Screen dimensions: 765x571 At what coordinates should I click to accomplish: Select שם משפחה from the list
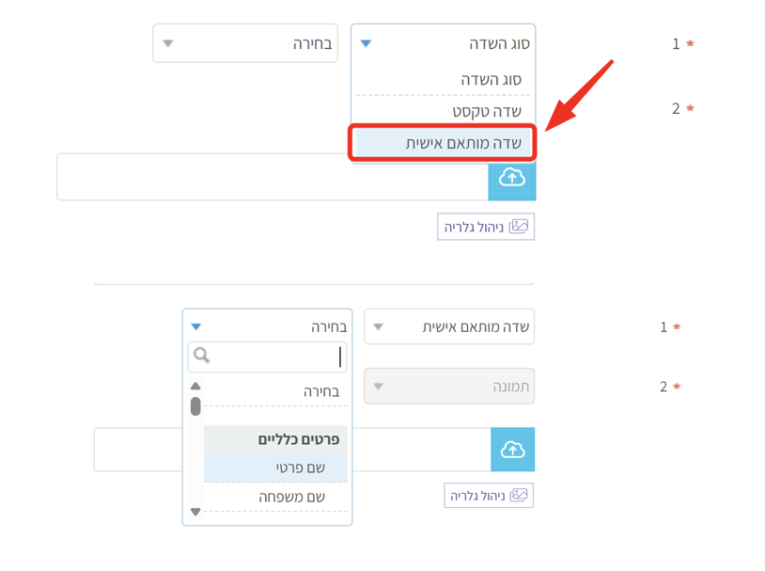pos(275,497)
